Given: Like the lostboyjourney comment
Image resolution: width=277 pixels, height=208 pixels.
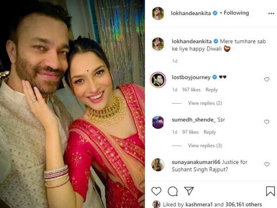Looking at the screenshot, I should pos(266,80).
